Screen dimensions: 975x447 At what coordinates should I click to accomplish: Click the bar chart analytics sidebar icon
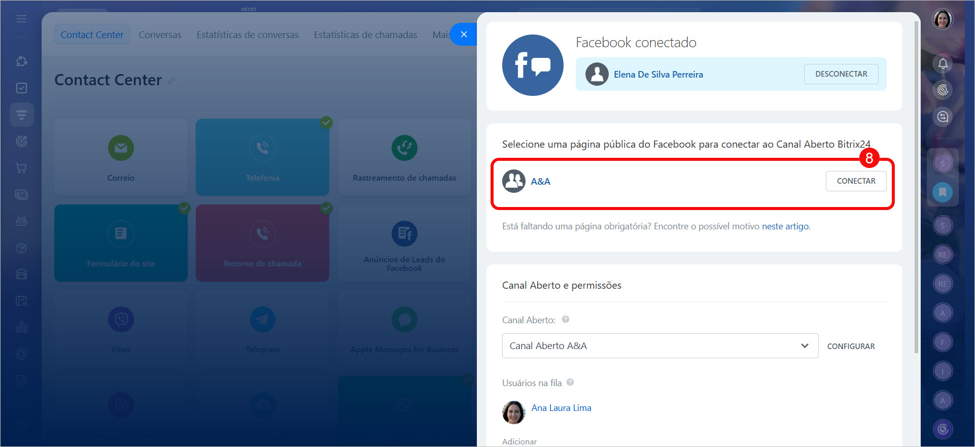21,327
